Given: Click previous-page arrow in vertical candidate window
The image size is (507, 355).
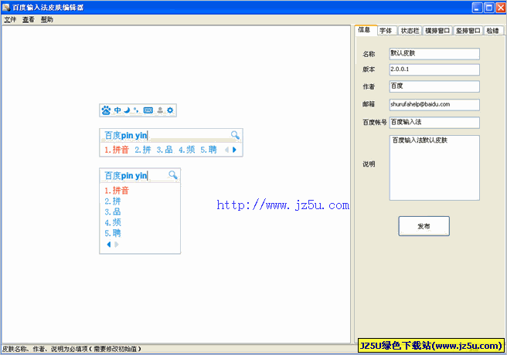Looking at the screenshot, I should (x=109, y=245).
